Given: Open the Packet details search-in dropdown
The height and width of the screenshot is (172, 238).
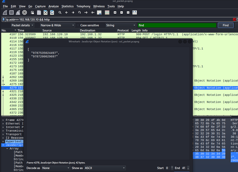Looking at the screenshot, I should 23,25.
